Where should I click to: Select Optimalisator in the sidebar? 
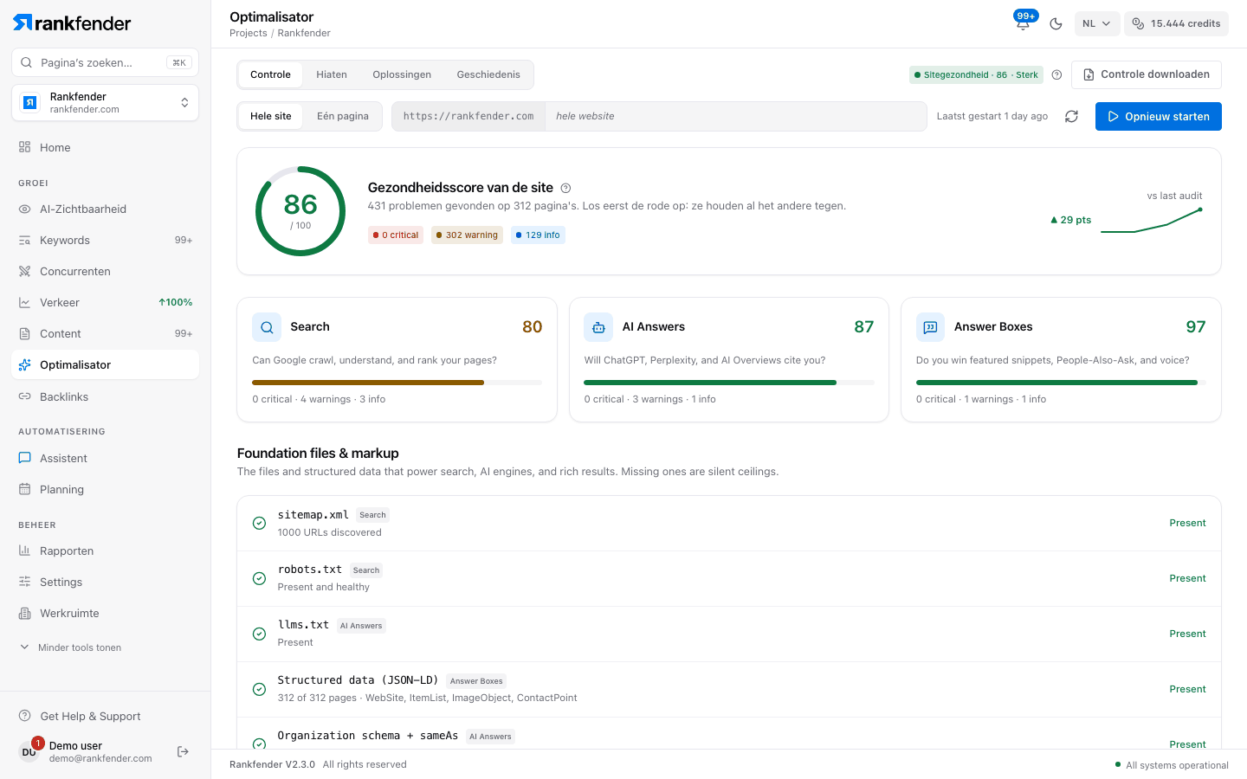pyautogui.click(x=105, y=364)
